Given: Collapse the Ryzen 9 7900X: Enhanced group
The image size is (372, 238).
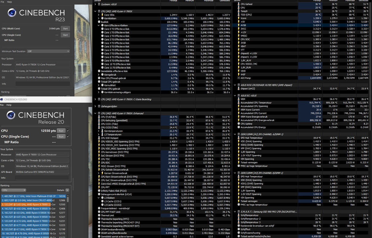Looking at the screenshot, I should 95,113.
